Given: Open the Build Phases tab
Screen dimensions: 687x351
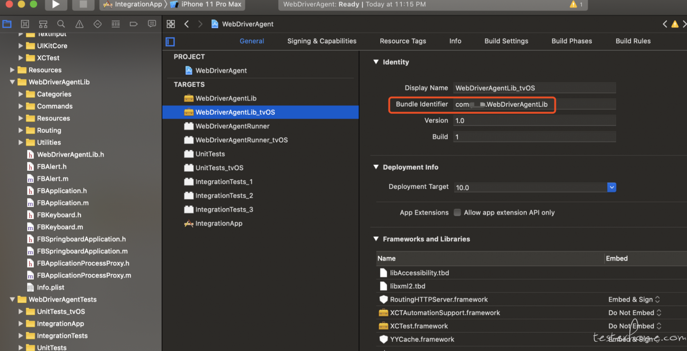Looking at the screenshot, I should coord(572,41).
